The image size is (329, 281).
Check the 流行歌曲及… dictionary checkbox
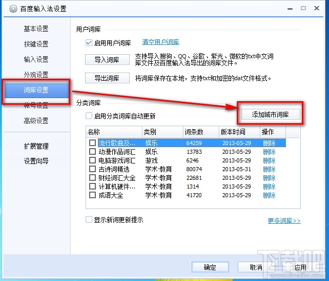(x=92, y=143)
